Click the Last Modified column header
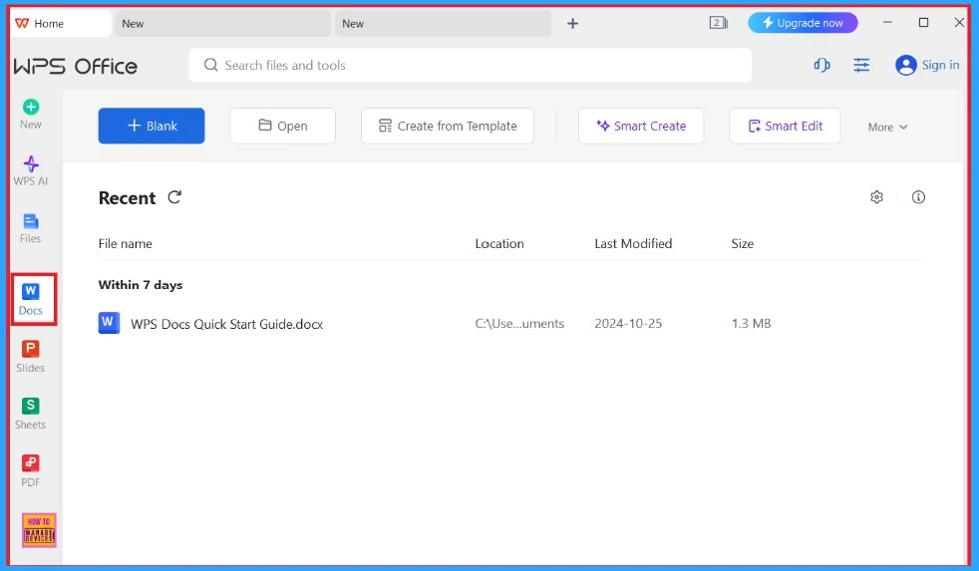The image size is (979, 571). click(633, 244)
